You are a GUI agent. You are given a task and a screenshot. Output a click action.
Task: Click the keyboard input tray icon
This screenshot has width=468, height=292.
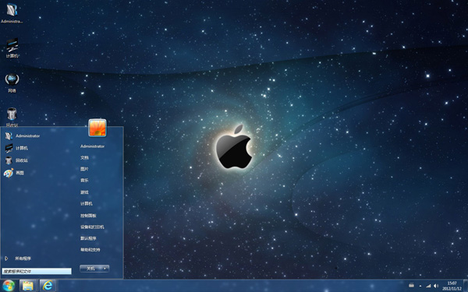click(411, 286)
